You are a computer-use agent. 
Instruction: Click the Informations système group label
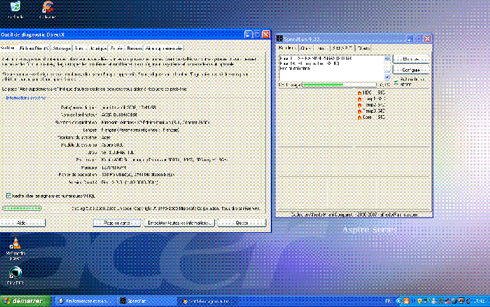26,98
